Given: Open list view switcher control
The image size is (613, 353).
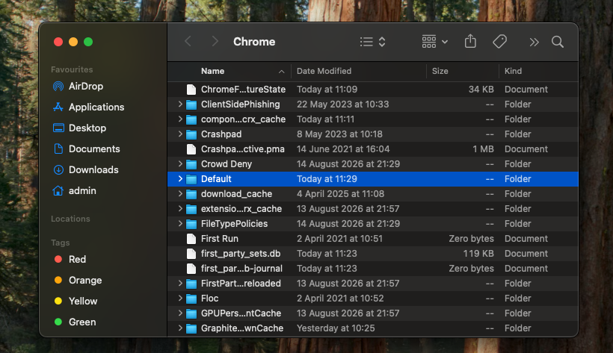Looking at the screenshot, I should (373, 42).
